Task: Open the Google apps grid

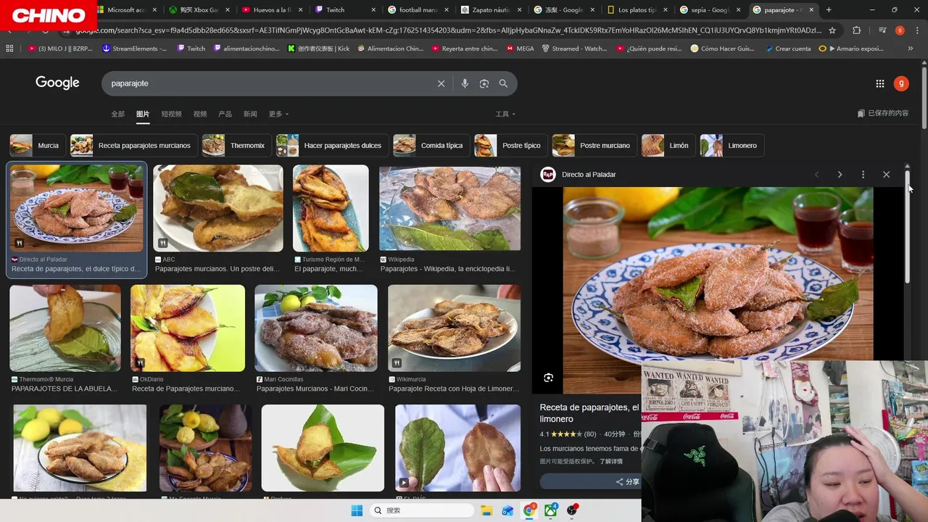Action: pyautogui.click(x=880, y=83)
